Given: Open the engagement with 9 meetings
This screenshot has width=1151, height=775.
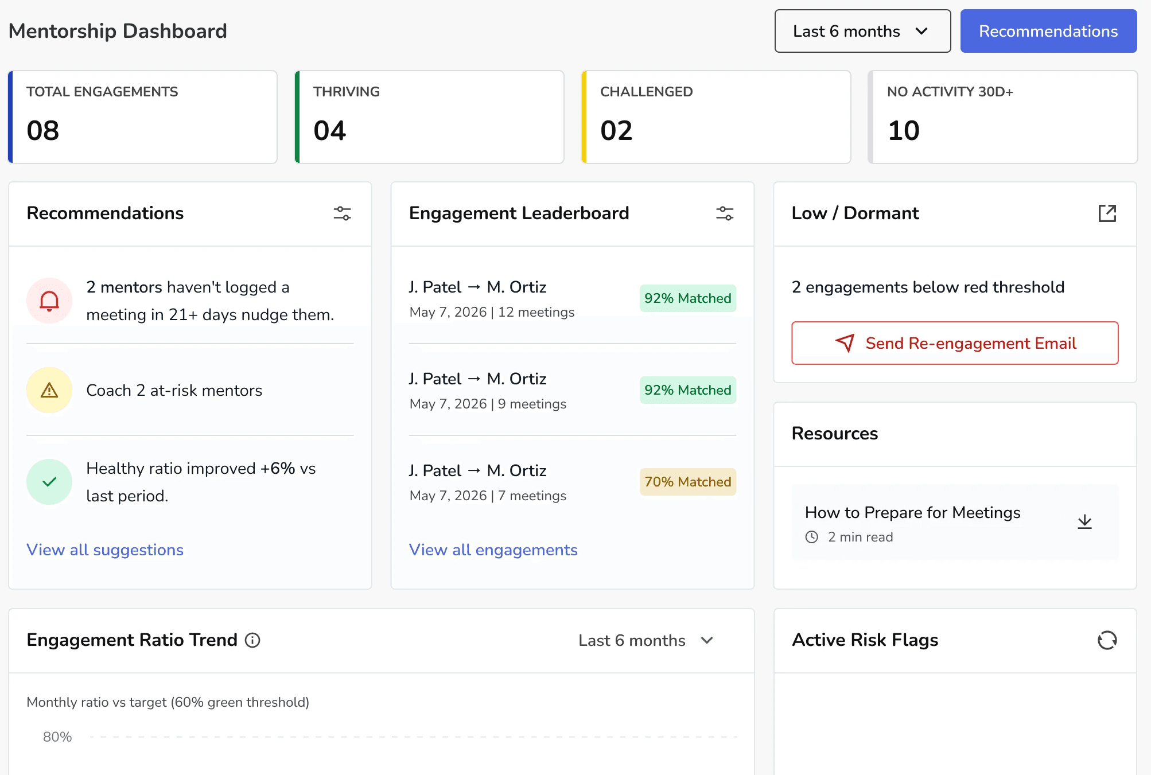Looking at the screenshot, I should point(572,390).
